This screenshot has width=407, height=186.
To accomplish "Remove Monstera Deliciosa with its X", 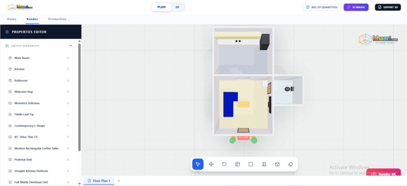I will (68, 103).
